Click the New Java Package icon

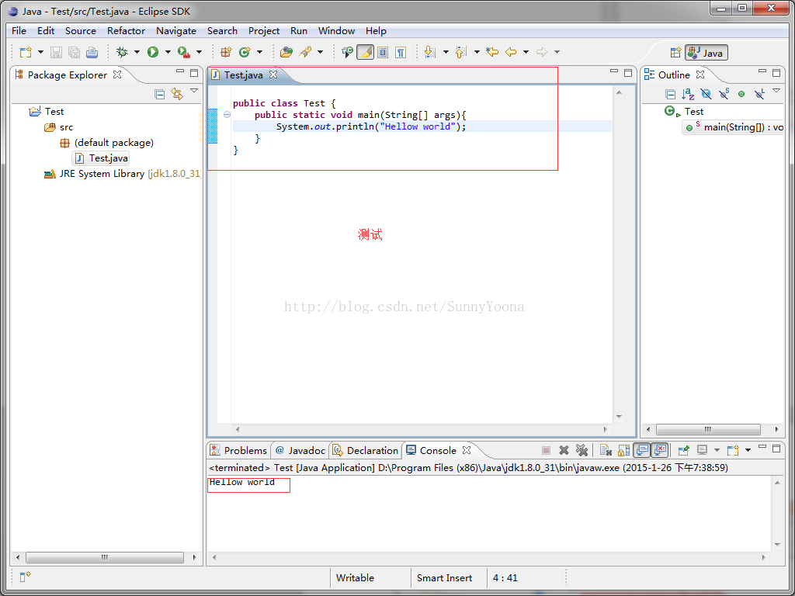pos(226,52)
